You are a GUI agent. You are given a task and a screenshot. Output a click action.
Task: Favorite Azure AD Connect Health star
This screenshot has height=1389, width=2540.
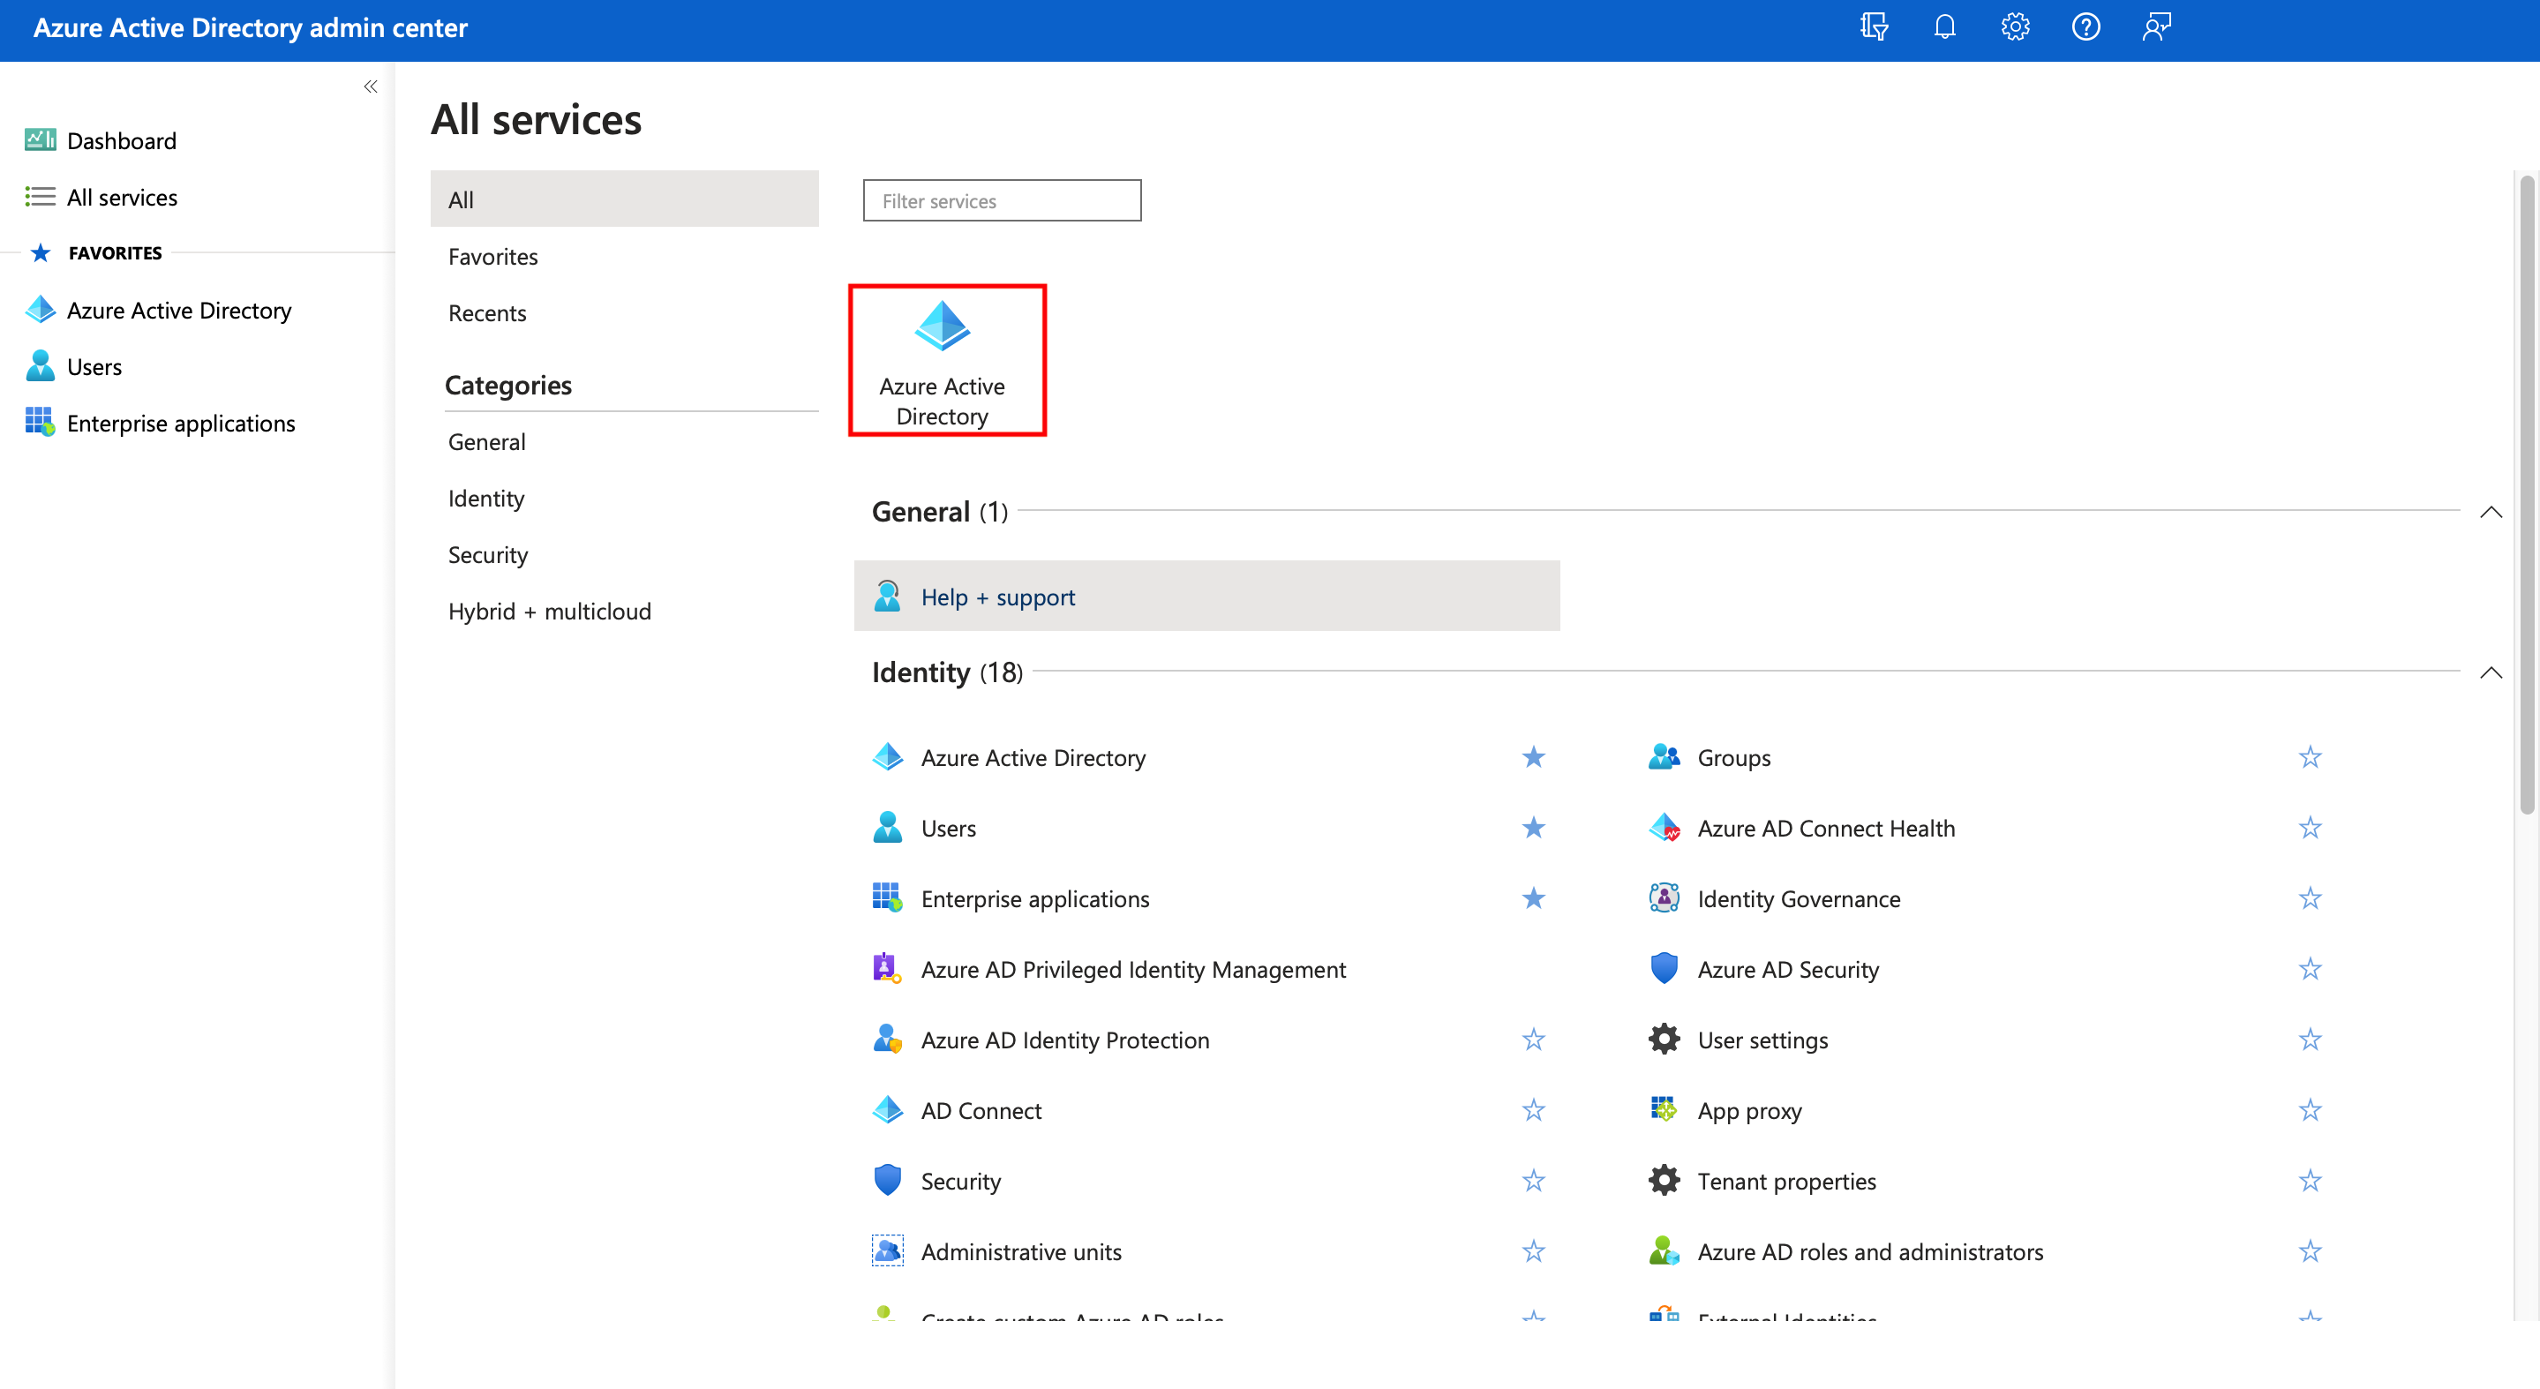2310,828
